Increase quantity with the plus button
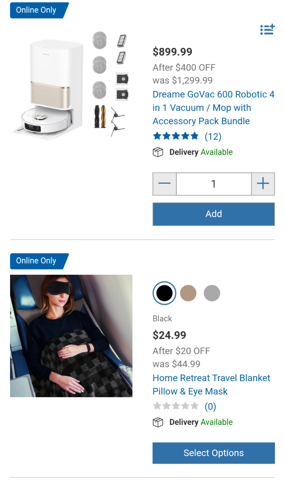 coord(263,184)
